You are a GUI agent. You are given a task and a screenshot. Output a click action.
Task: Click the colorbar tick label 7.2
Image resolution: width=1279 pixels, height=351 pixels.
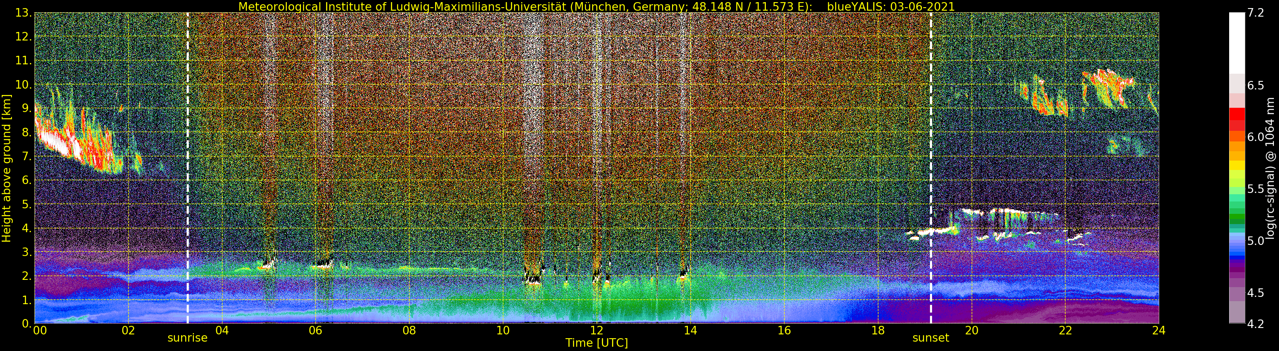(x=1256, y=13)
